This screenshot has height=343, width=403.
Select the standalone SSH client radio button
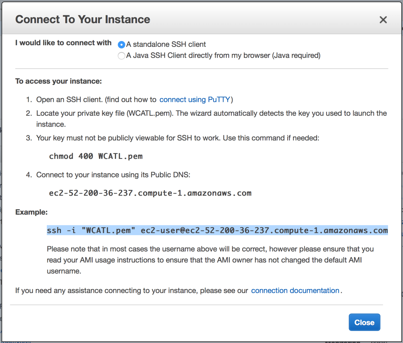pyautogui.click(x=122, y=44)
